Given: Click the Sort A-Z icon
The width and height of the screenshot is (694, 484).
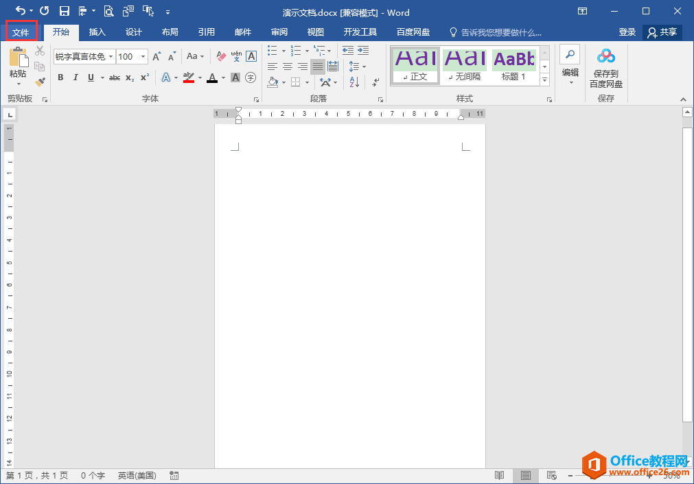Looking at the screenshot, I should coord(354,82).
